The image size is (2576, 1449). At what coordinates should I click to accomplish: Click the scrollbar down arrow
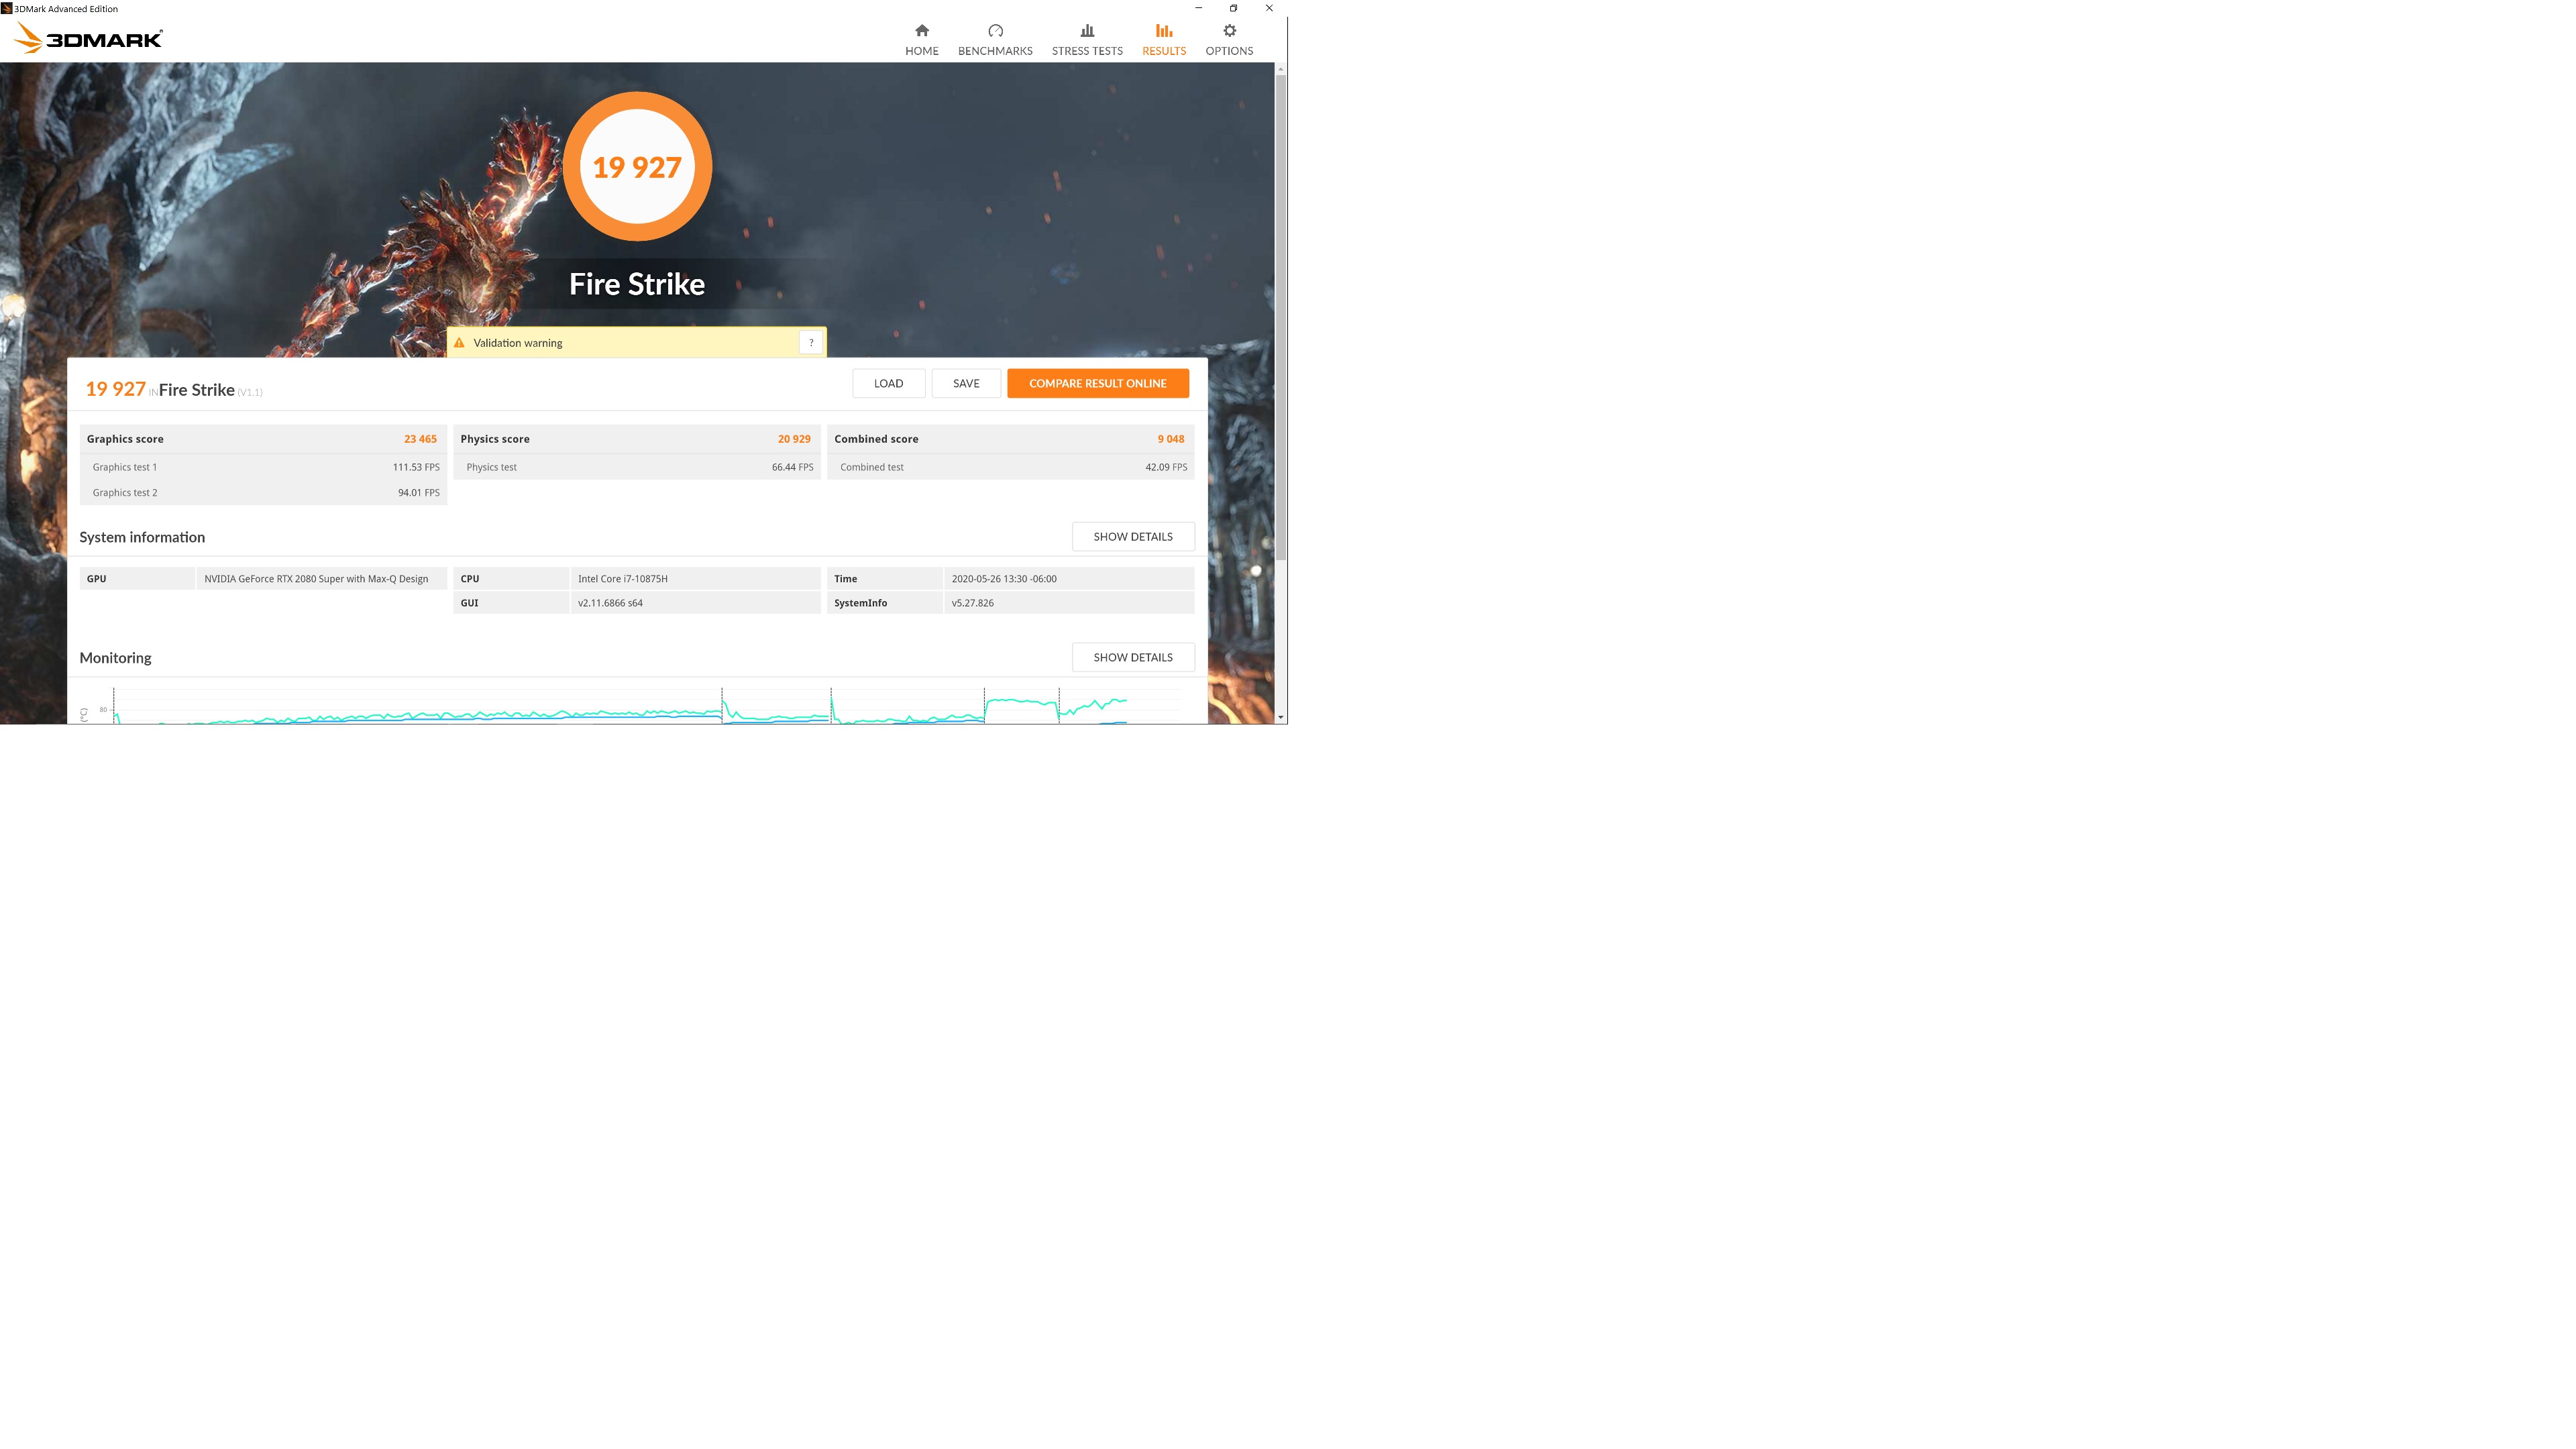pos(1281,717)
